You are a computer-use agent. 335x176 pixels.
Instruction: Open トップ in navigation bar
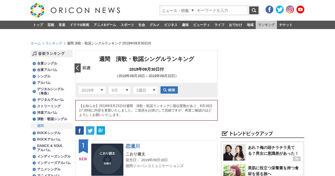(x=38, y=25)
